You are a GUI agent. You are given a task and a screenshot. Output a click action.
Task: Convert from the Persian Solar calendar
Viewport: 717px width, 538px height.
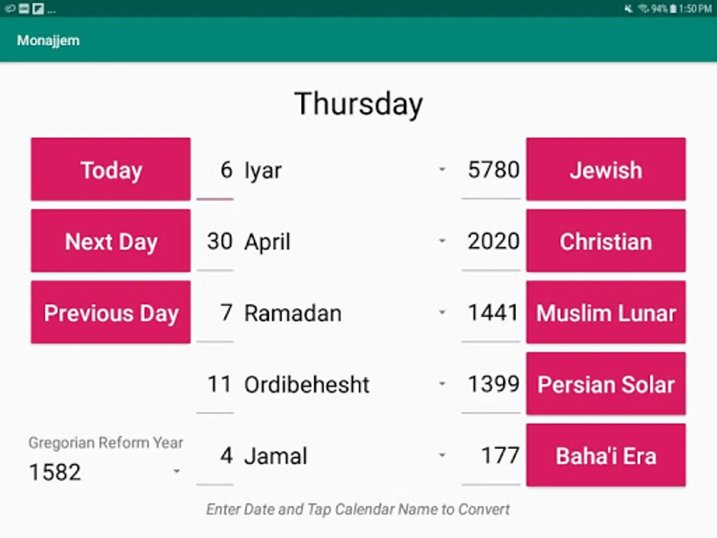coord(605,384)
